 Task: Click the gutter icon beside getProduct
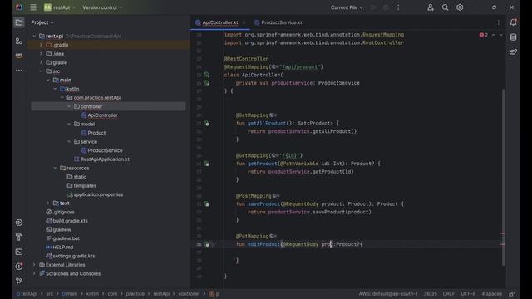pyautogui.click(x=207, y=164)
